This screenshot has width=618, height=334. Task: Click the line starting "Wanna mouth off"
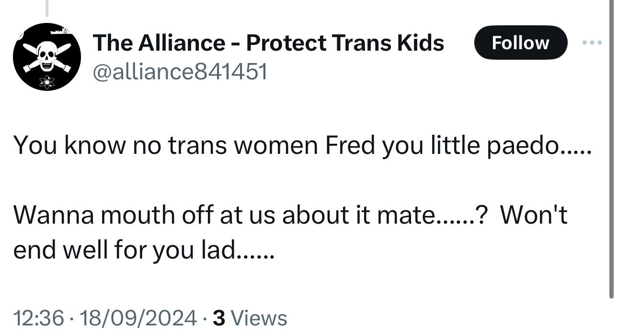pyautogui.click(x=290, y=215)
